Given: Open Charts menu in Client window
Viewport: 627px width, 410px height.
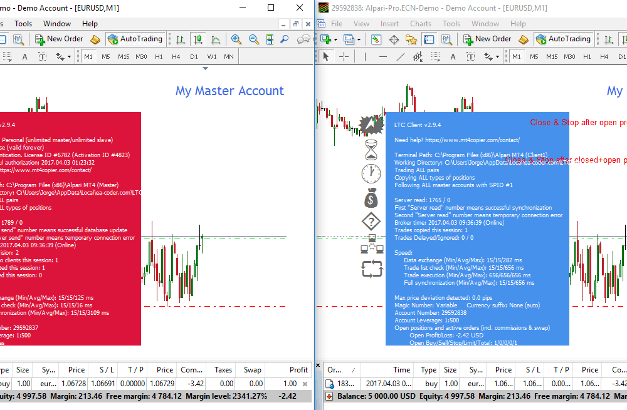Looking at the screenshot, I should coord(421,24).
